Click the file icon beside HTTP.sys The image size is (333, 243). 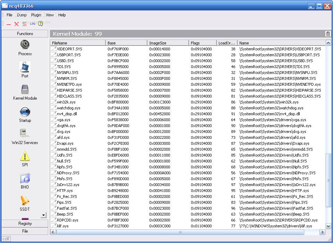54,191
